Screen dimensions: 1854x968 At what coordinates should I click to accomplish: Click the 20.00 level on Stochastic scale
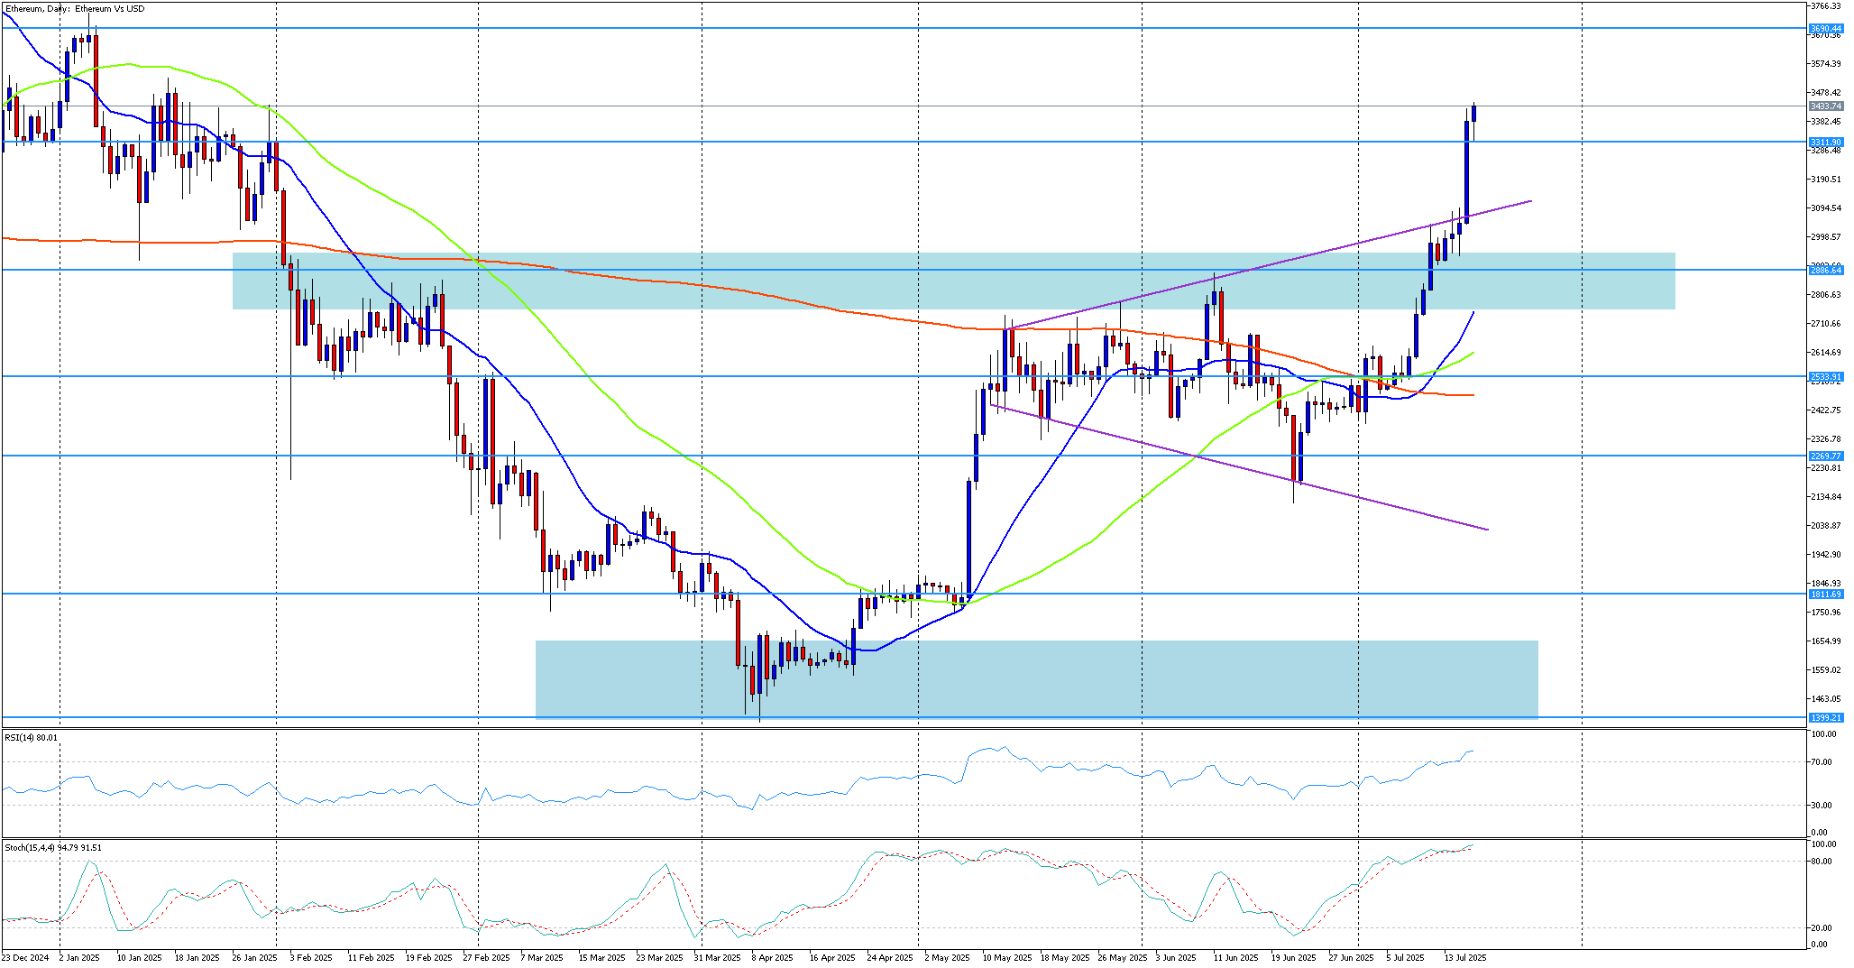pos(1822,928)
